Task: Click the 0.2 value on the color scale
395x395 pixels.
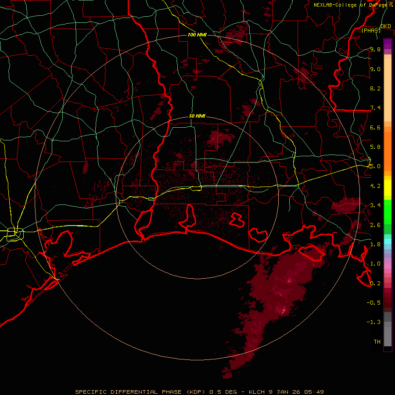Action: [375, 284]
